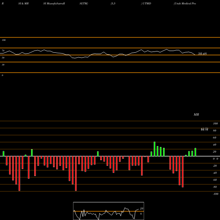Click the RSI current value '50.48'
The height and width of the screenshot is (220, 220).
pos(202,54)
